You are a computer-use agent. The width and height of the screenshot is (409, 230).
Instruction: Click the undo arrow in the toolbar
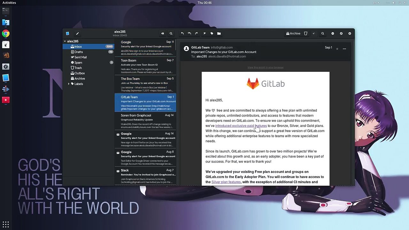[x=314, y=33]
